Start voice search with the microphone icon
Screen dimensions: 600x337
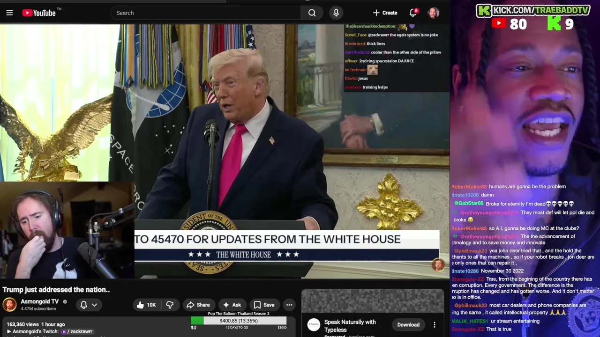(x=336, y=13)
